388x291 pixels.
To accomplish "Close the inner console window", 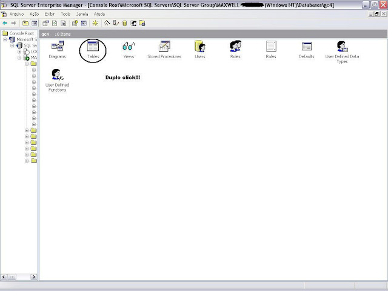I will 383,14.
